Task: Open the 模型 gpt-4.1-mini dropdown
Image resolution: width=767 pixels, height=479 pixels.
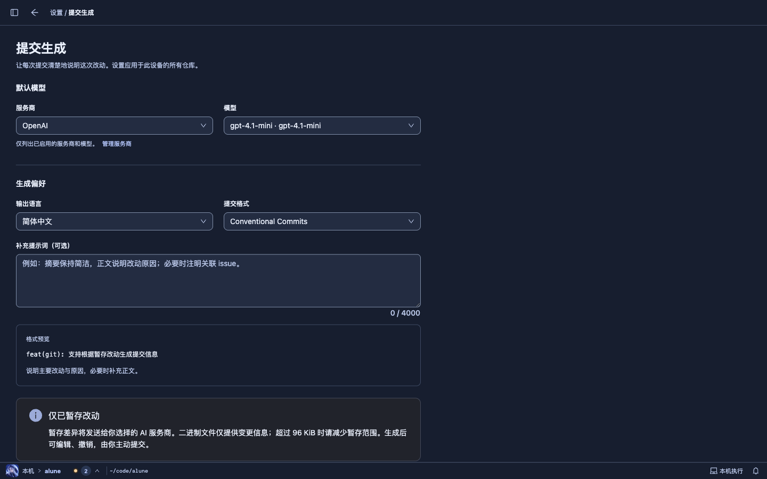Action: point(322,126)
